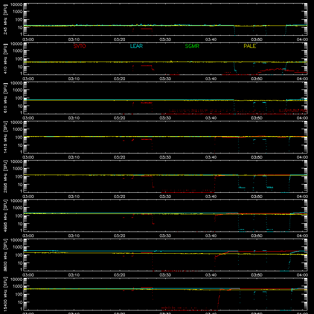Click the yellow PALE legend label
314x314 pixels.
[x=250, y=46]
